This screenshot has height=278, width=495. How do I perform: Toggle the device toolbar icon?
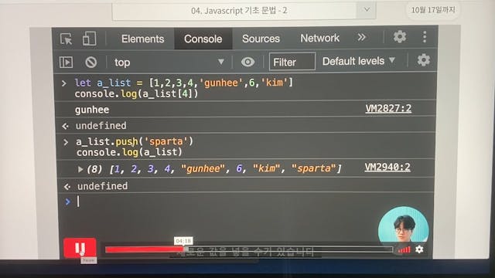coord(90,39)
